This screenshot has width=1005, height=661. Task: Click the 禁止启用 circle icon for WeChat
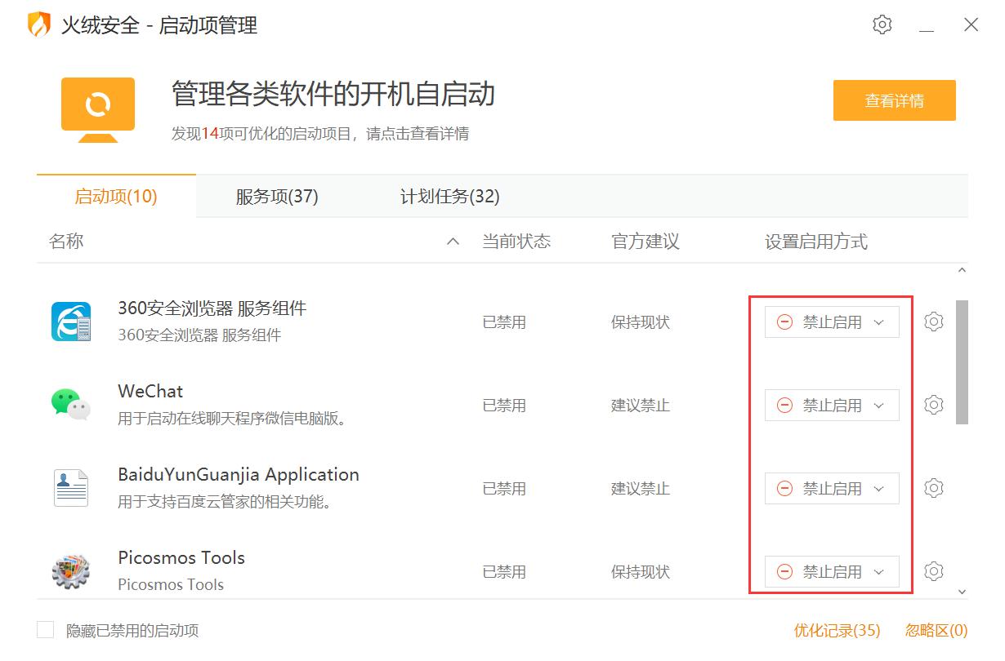[x=784, y=405]
